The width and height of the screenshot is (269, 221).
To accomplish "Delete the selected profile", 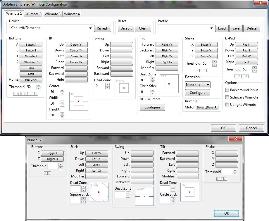I will click(x=251, y=28).
